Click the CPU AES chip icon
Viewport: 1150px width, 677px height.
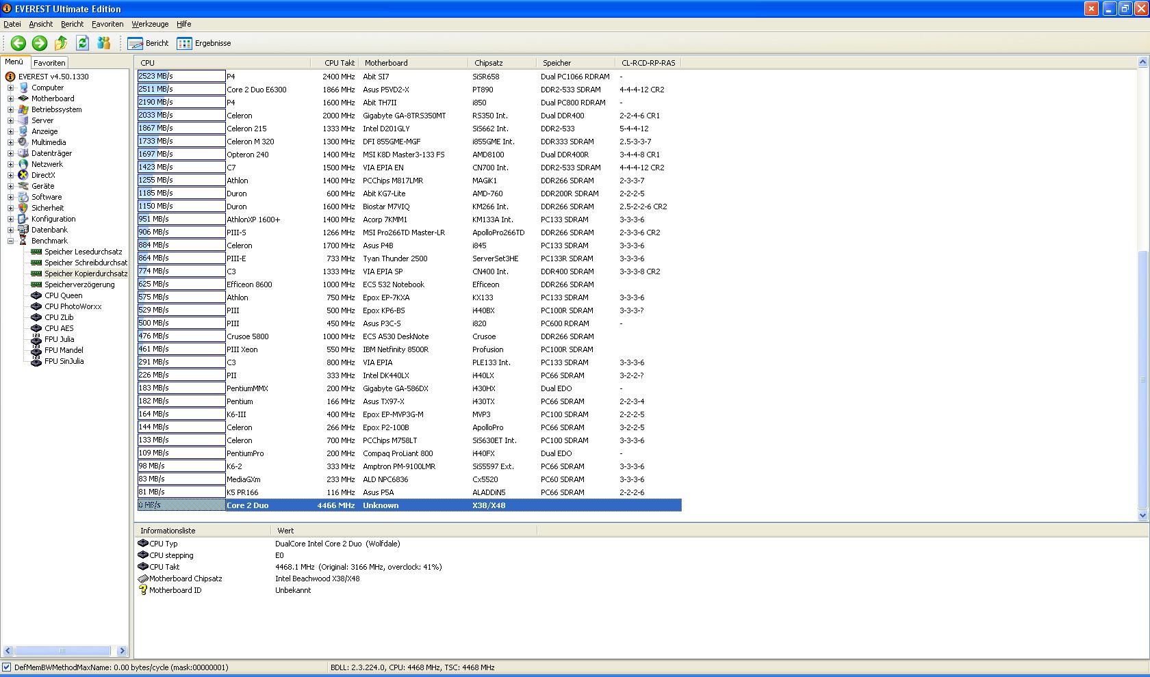click(36, 328)
